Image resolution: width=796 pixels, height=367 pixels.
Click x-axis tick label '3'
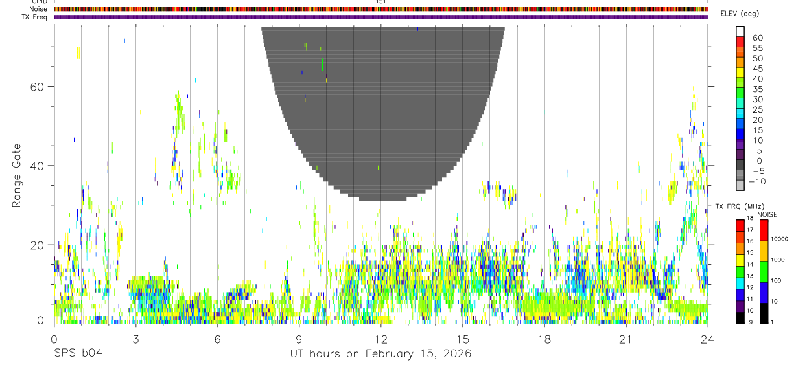135,340
